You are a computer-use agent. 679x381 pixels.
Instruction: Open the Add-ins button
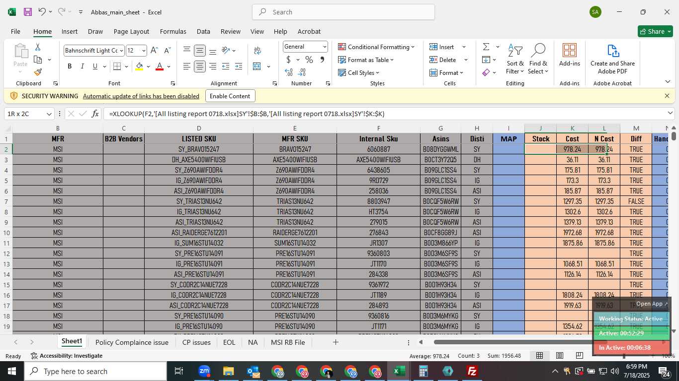[x=570, y=55]
